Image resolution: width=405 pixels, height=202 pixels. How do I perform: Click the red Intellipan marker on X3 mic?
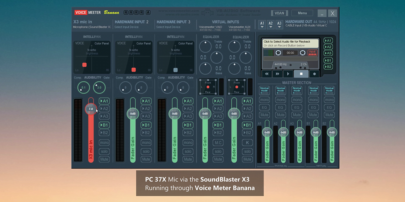click(84, 65)
